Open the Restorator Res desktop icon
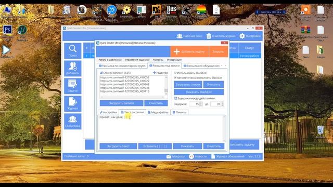 [171, 10]
